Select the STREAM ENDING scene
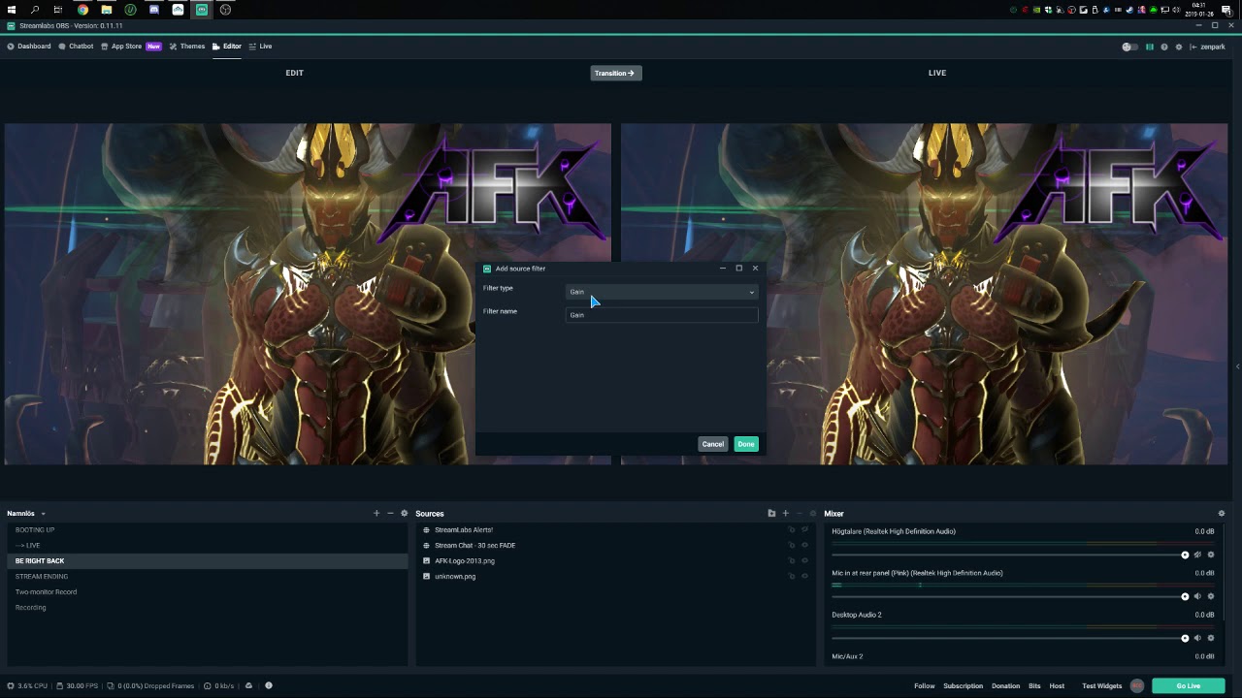1242x698 pixels. tap(208, 577)
